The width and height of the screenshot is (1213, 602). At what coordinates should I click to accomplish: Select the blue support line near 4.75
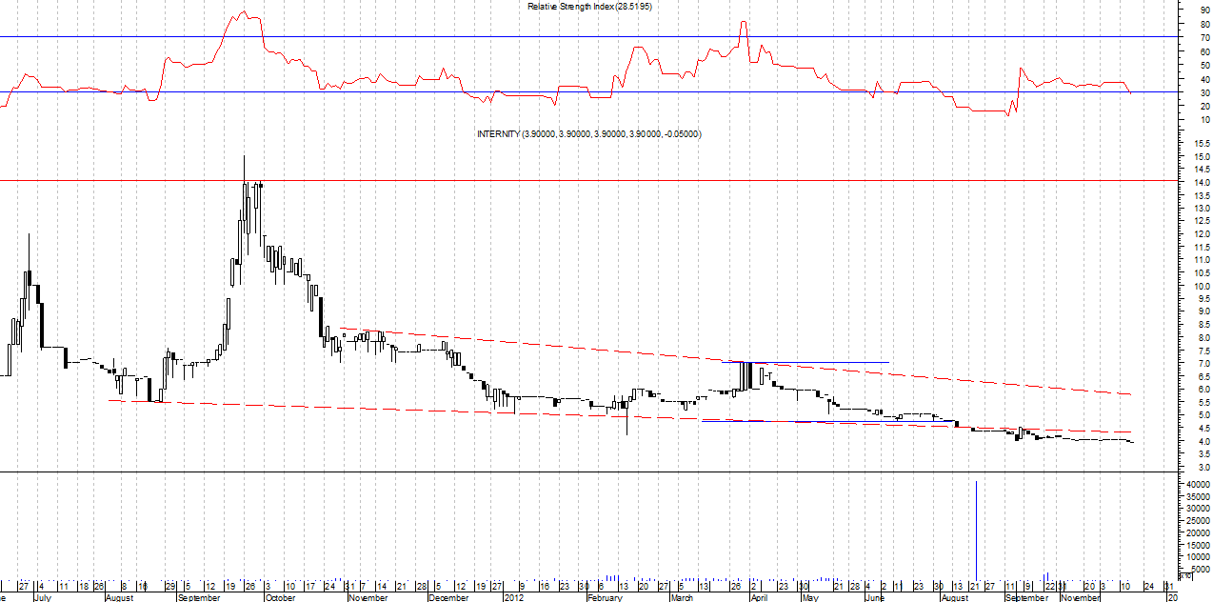click(809, 422)
